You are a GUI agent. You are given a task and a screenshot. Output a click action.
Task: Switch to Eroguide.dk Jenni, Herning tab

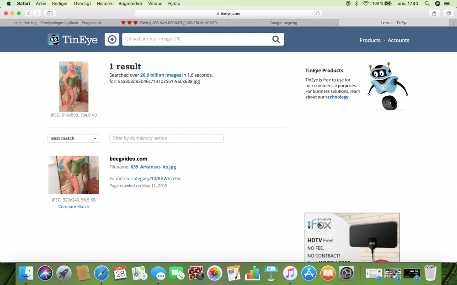(57, 23)
